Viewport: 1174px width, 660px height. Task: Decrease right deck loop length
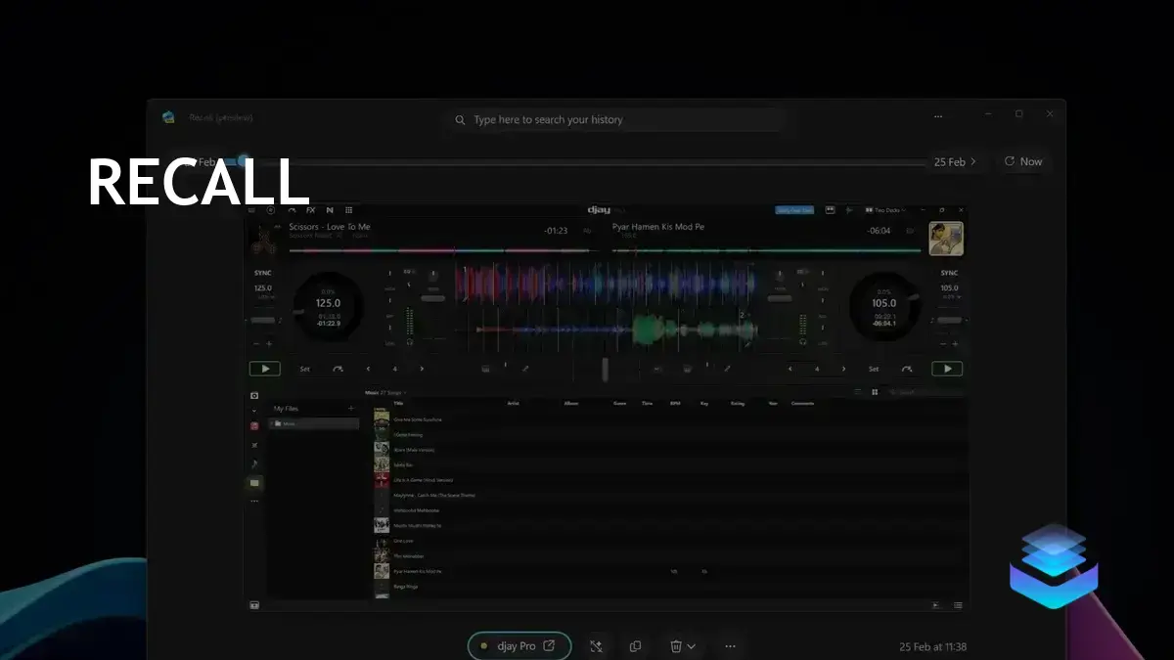click(x=790, y=369)
